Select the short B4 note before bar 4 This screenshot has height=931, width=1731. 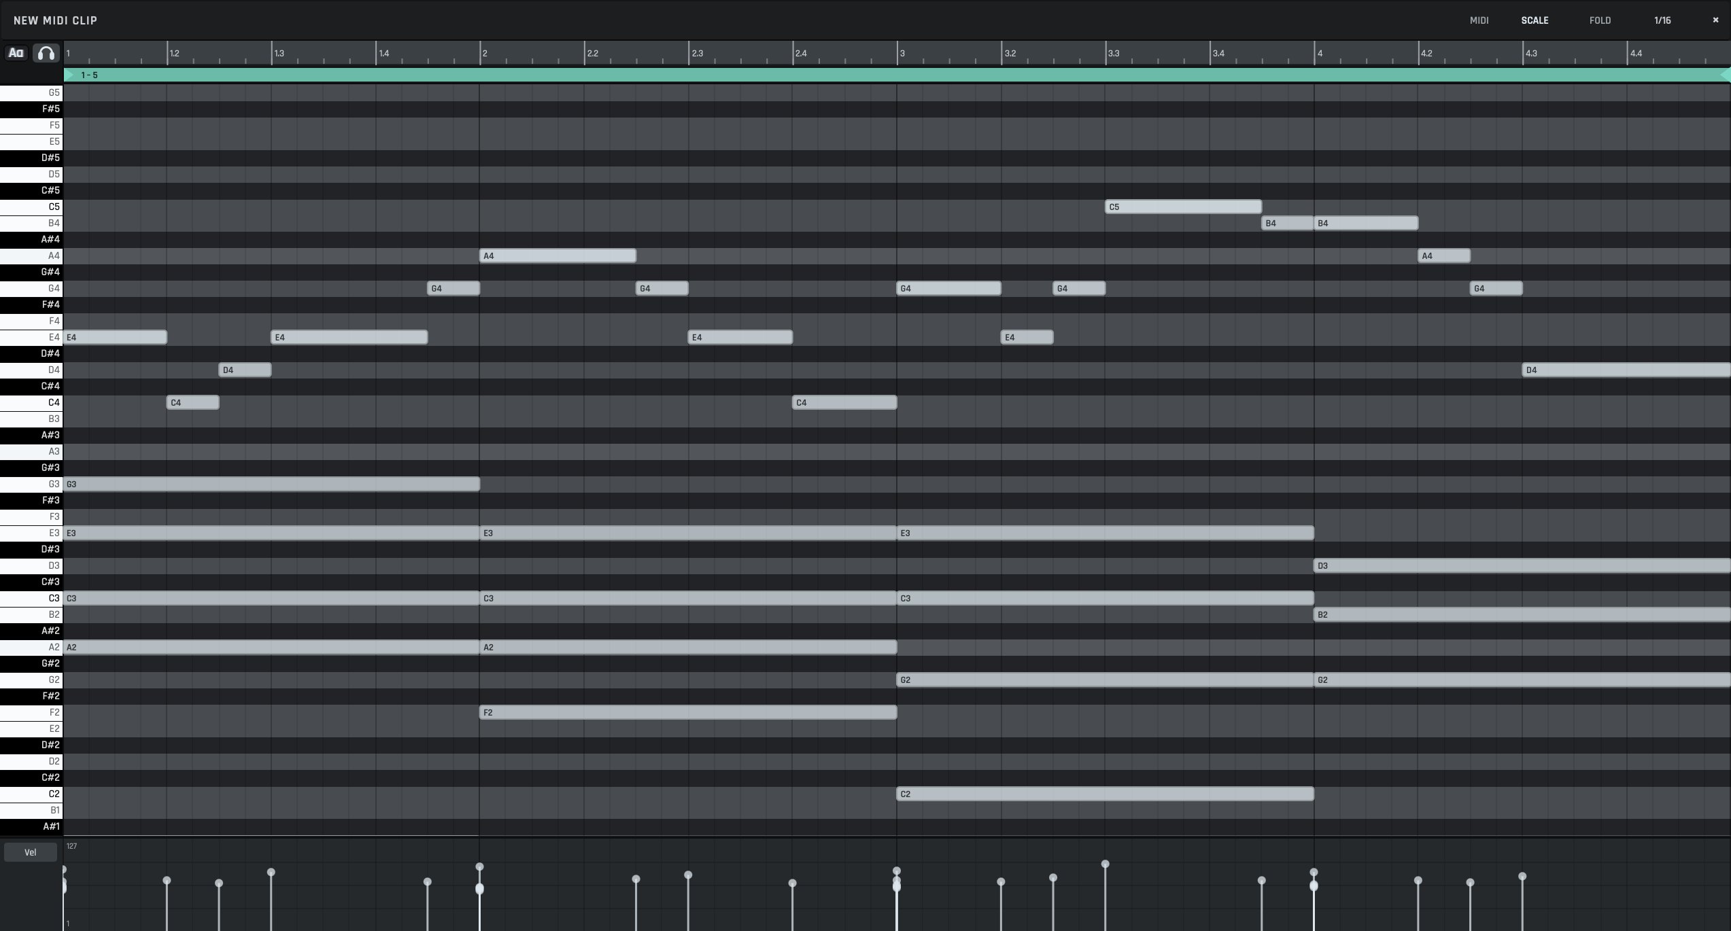(1288, 223)
